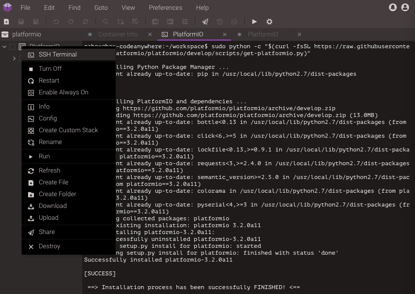Screen dimensions: 415x294
Task: Expand the collapsed child tree node
Action: [x=14, y=59]
